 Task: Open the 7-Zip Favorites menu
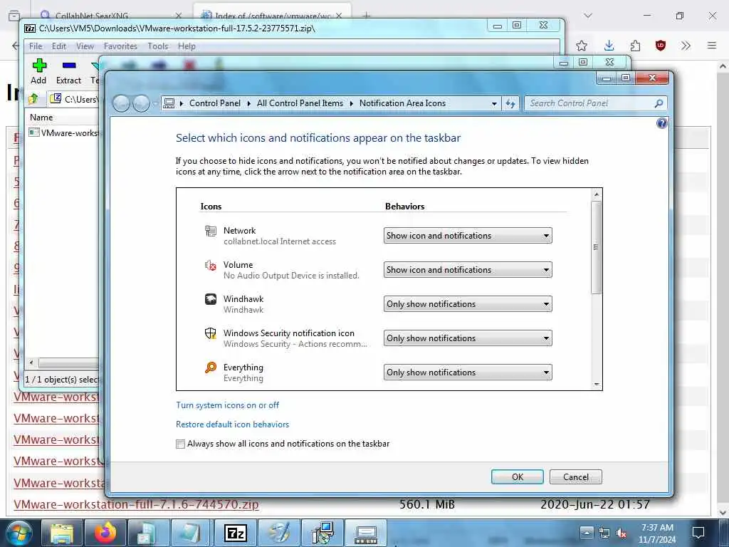[120, 46]
